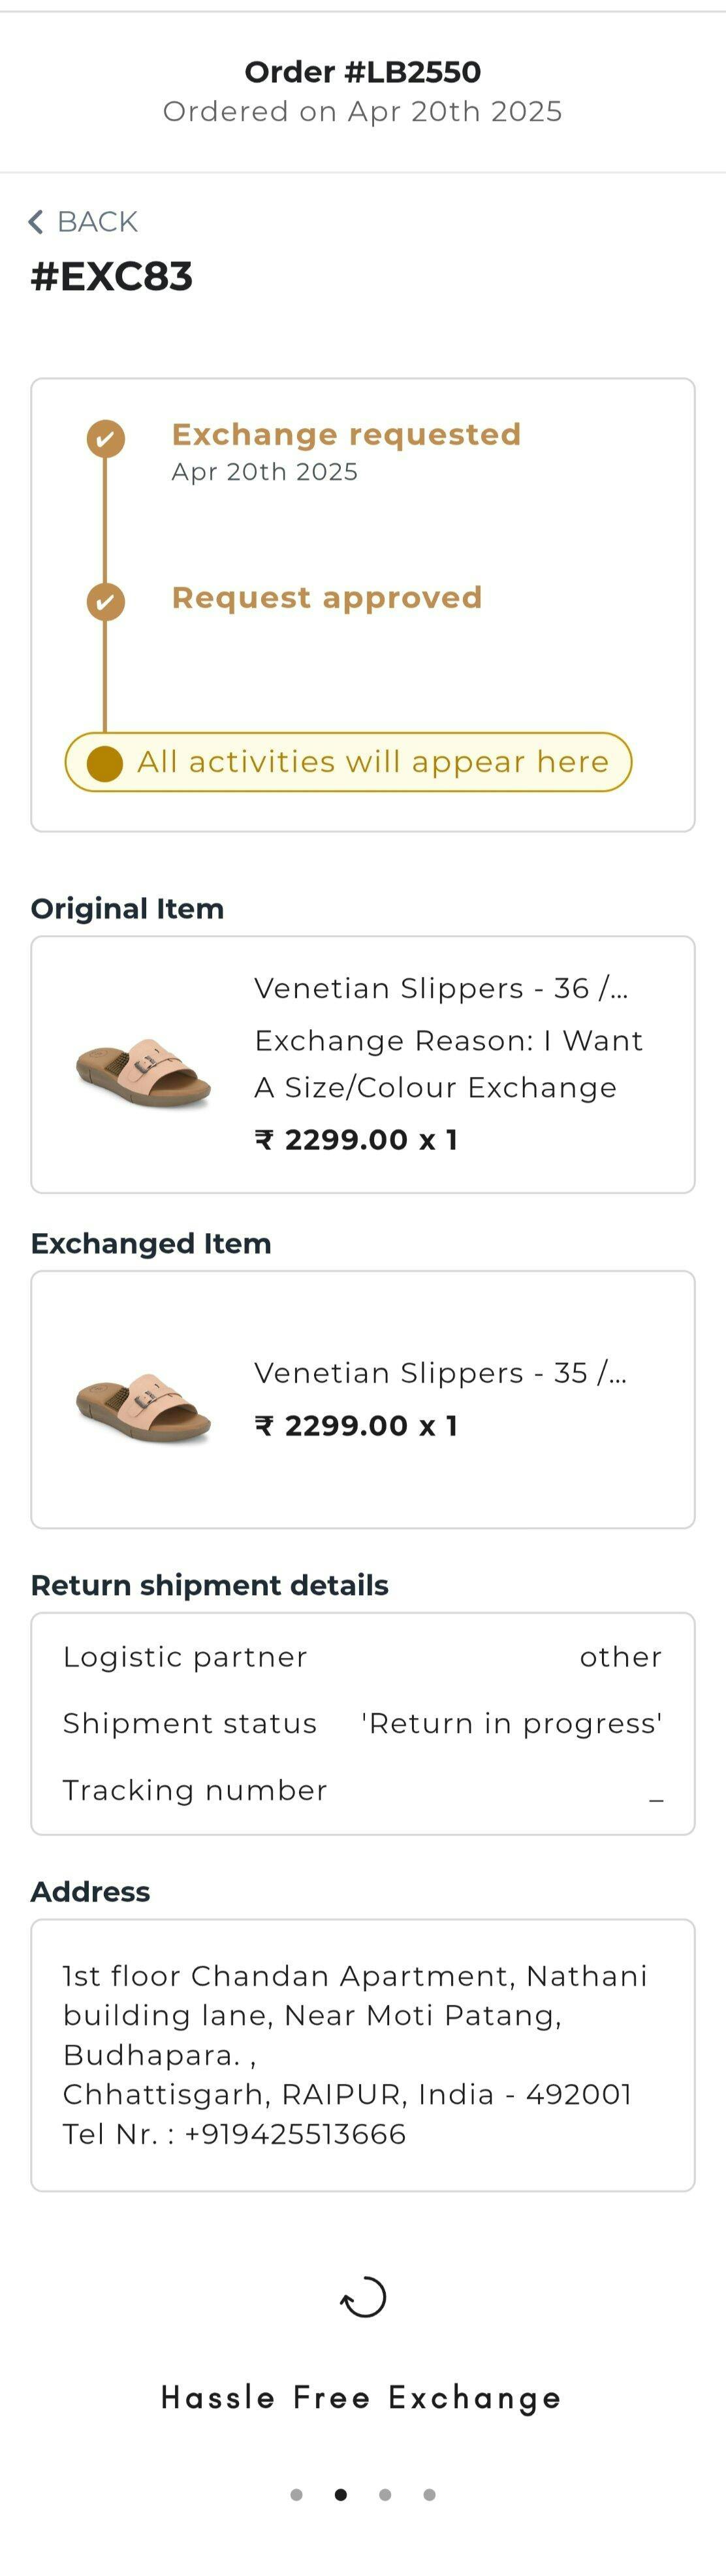Image resolution: width=726 pixels, height=2576 pixels.
Task: Go back via the BACK link
Action: pyautogui.click(x=97, y=221)
